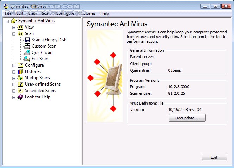Open the Edit menu
Viewport: 234px width, 168px height.
pos(20,13)
